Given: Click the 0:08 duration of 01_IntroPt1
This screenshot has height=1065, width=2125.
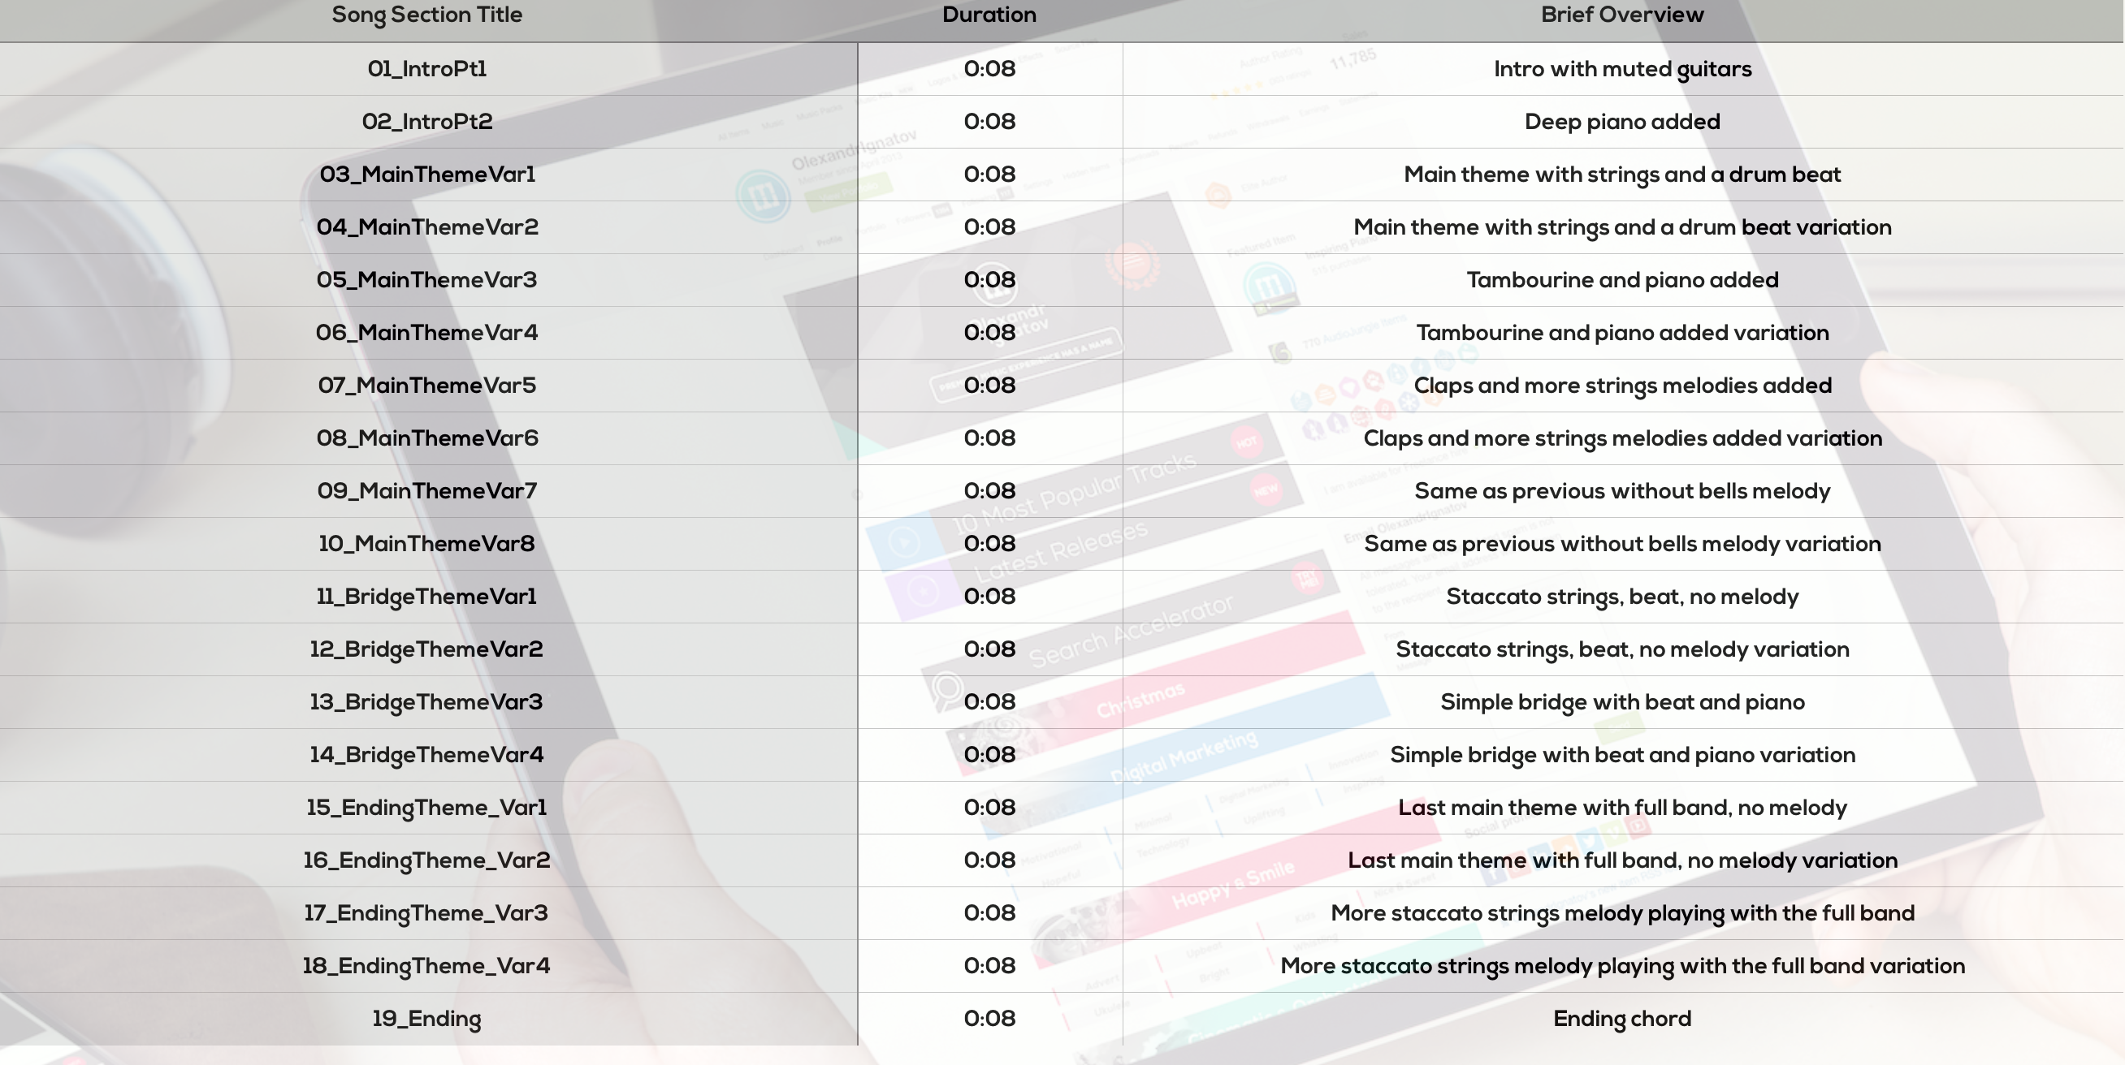Looking at the screenshot, I should click(x=989, y=69).
